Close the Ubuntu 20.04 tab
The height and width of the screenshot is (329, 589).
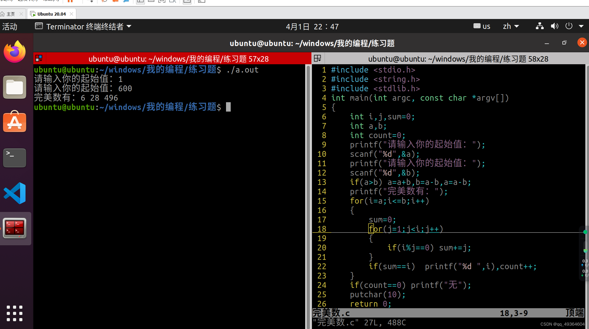point(71,14)
